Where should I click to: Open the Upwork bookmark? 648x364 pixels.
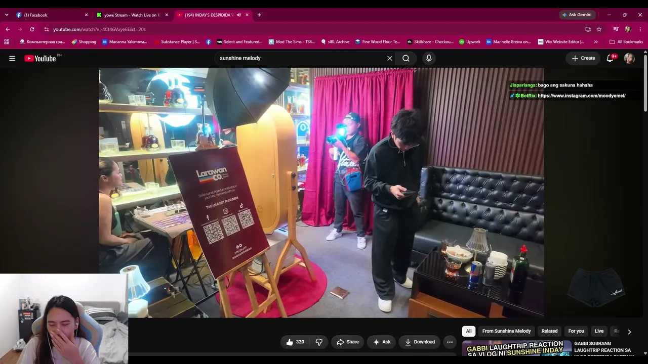pyautogui.click(x=470, y=42)
